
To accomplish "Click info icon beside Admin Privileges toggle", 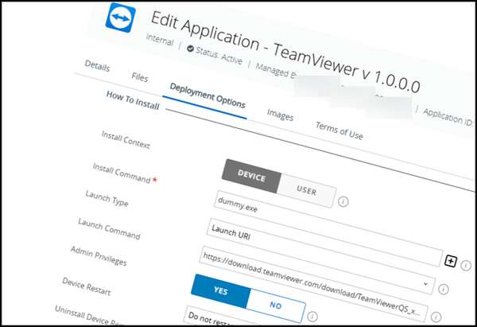I will [x=312, y=317].
